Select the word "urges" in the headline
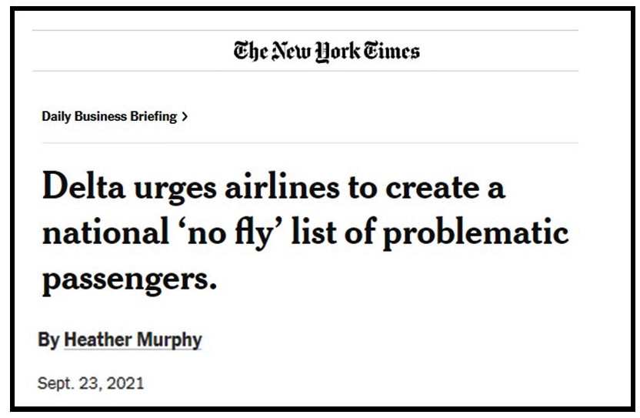 tap(184, 187)
